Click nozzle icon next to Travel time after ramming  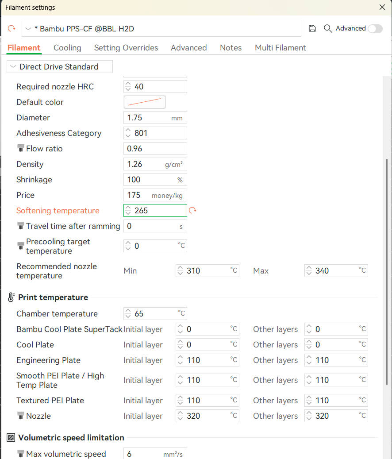pyautogui.click(x=20, y=226)
